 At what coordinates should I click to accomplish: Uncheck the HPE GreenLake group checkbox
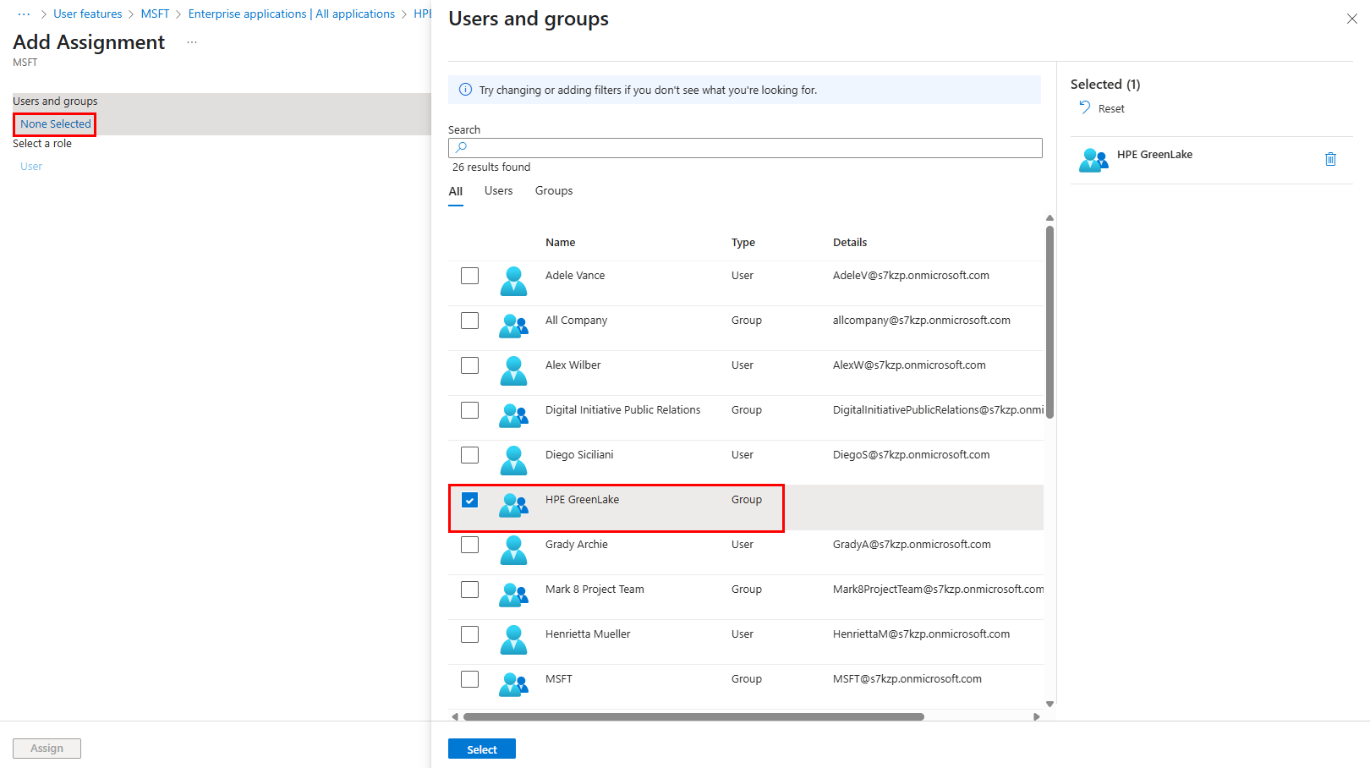469,500
